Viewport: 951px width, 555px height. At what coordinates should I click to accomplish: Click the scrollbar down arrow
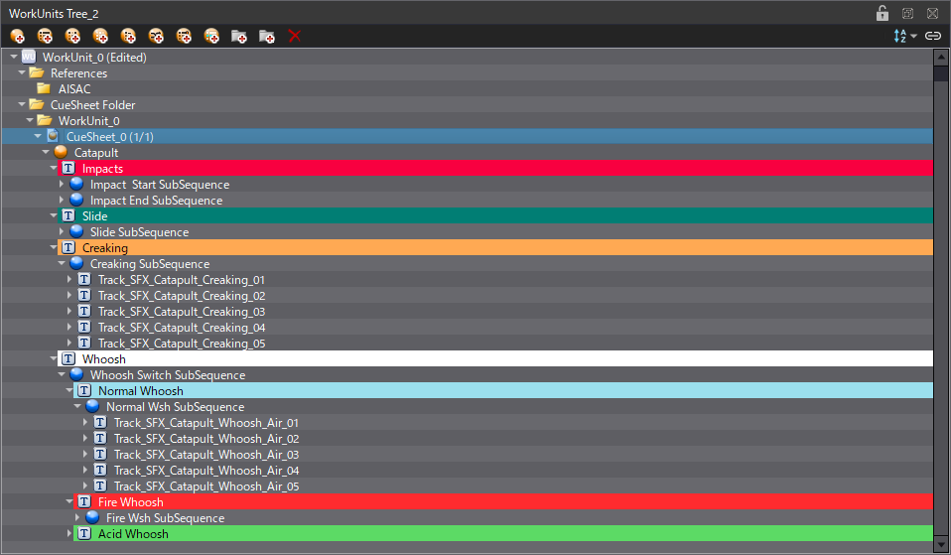[941, 544]
